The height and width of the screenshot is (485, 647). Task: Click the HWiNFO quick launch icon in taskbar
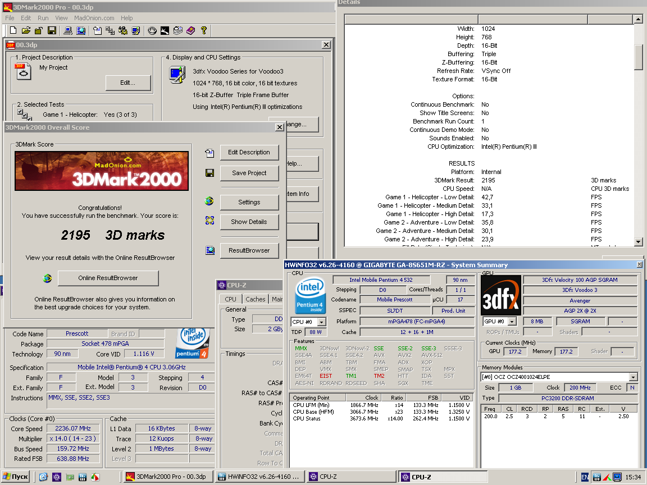[x=83, y=477]
